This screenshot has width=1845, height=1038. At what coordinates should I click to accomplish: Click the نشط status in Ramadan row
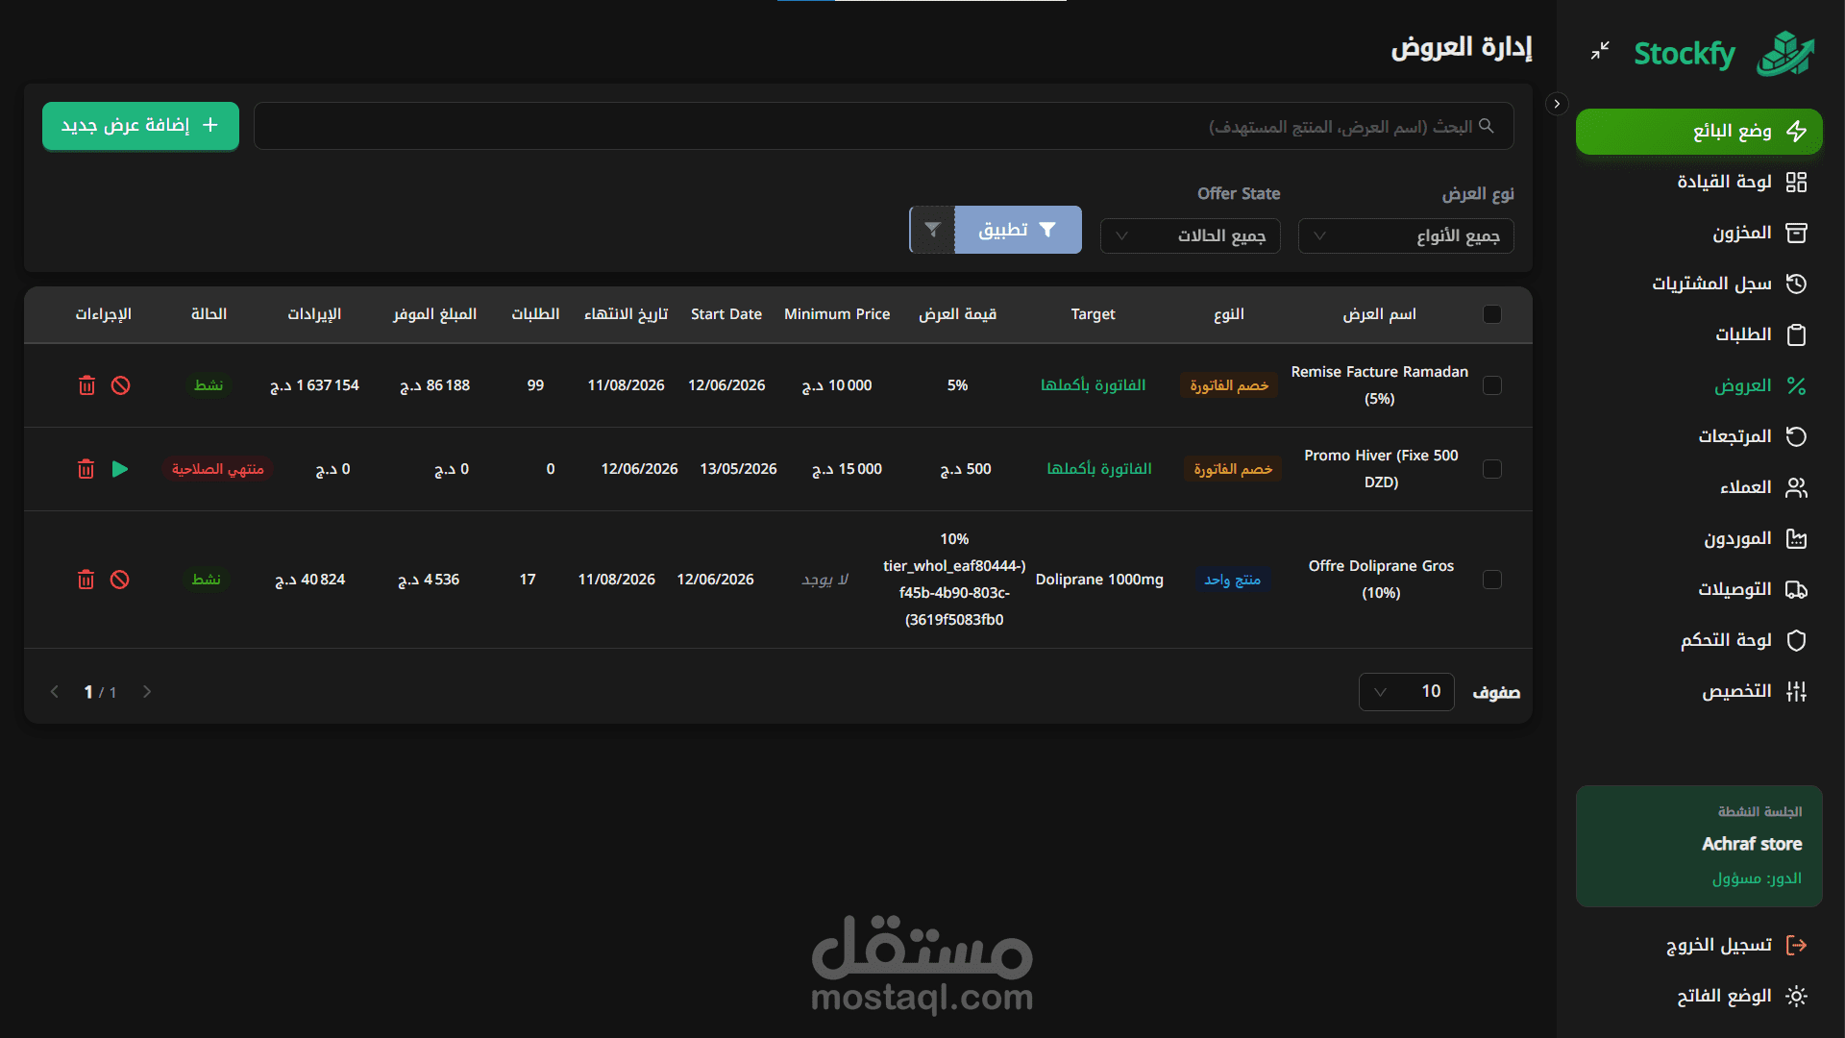click(x=209, y=385)
